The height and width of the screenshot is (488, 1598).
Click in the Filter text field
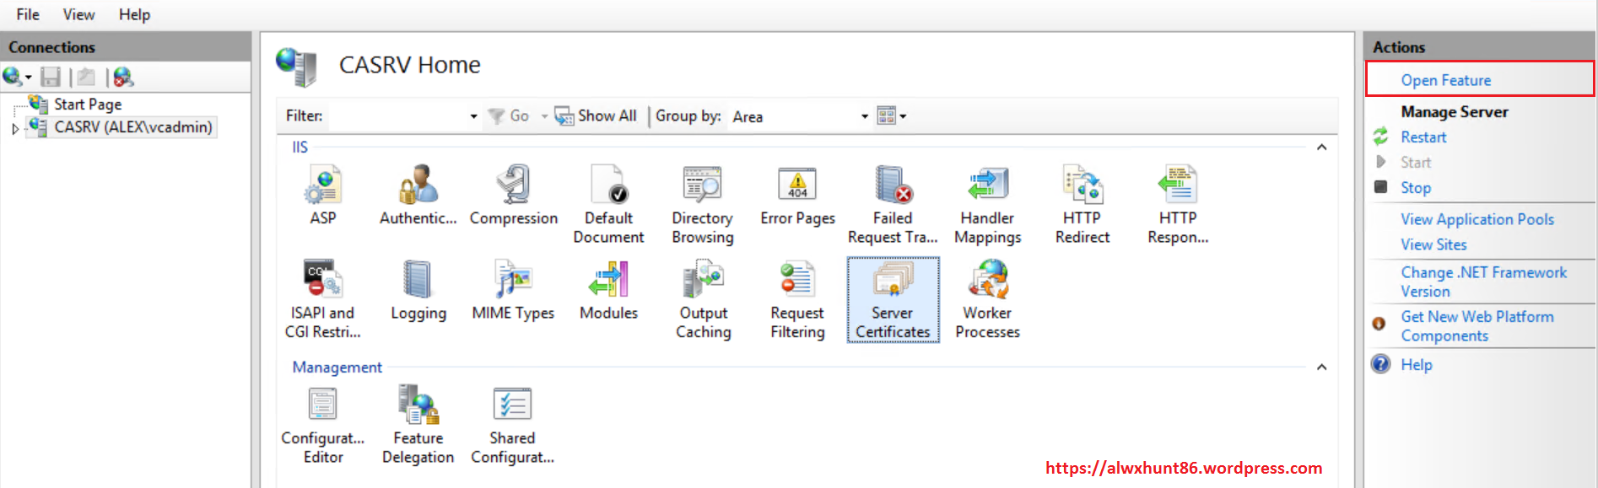397,116
